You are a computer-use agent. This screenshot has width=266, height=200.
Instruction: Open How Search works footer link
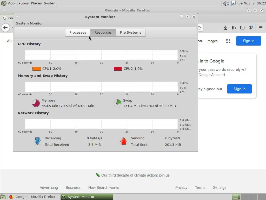[x=103, y=187]
